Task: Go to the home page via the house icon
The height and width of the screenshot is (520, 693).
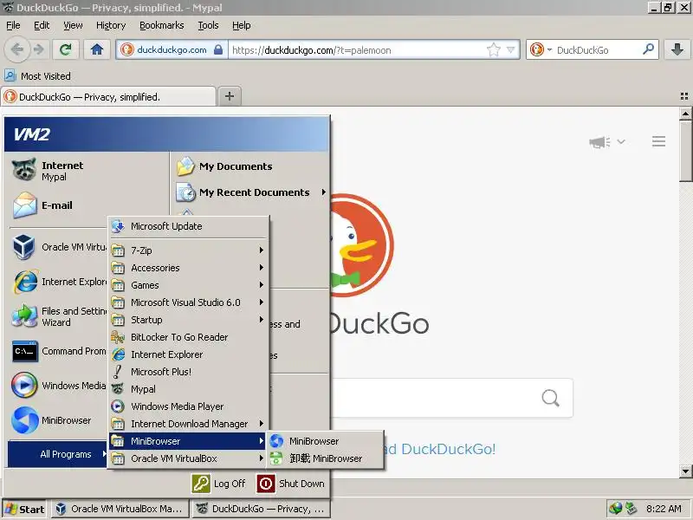Action: (x=97, y=49)
